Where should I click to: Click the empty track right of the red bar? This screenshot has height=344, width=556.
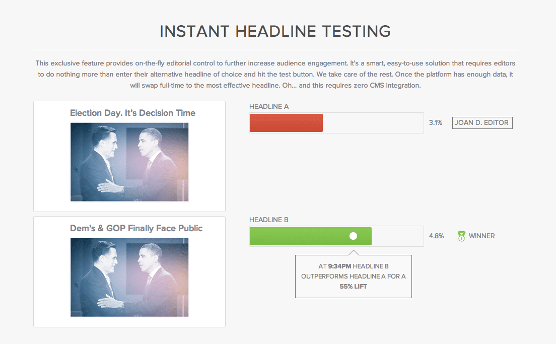[x=373, y=123]
